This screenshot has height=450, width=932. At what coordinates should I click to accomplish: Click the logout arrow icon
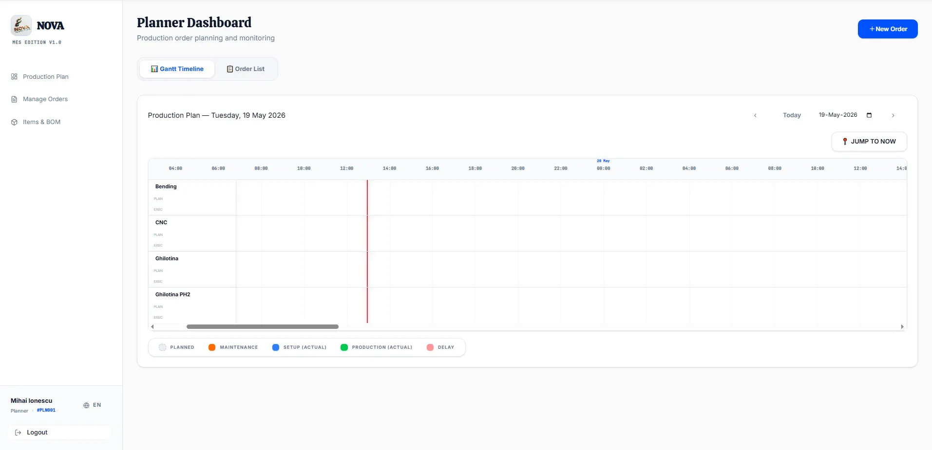click(18, 432)
